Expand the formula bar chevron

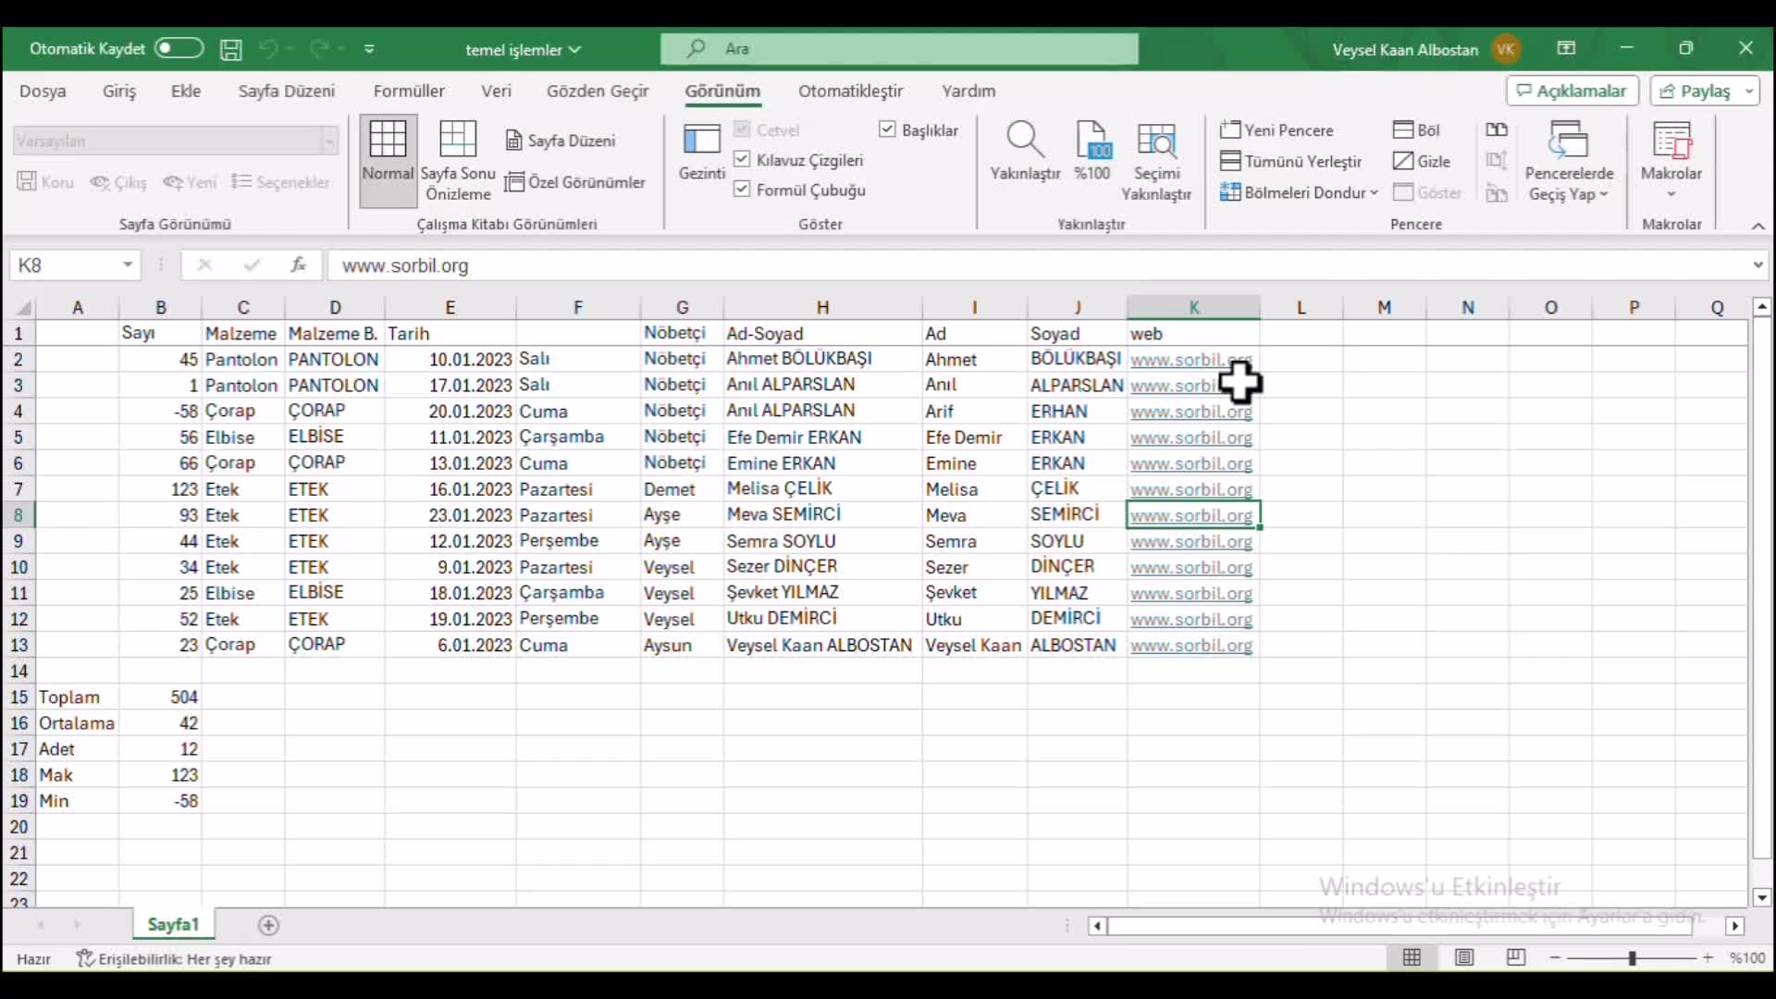point(1757,265)
